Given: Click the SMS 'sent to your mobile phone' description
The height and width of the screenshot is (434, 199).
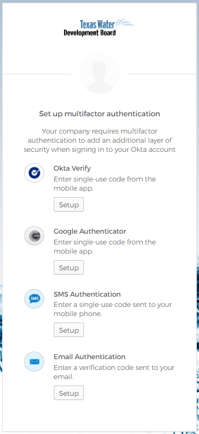Looking at the screenshot, I should (113, 310).
